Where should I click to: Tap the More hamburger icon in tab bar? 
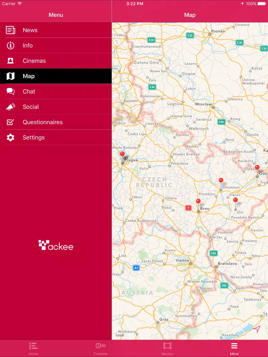click(234, 346)
